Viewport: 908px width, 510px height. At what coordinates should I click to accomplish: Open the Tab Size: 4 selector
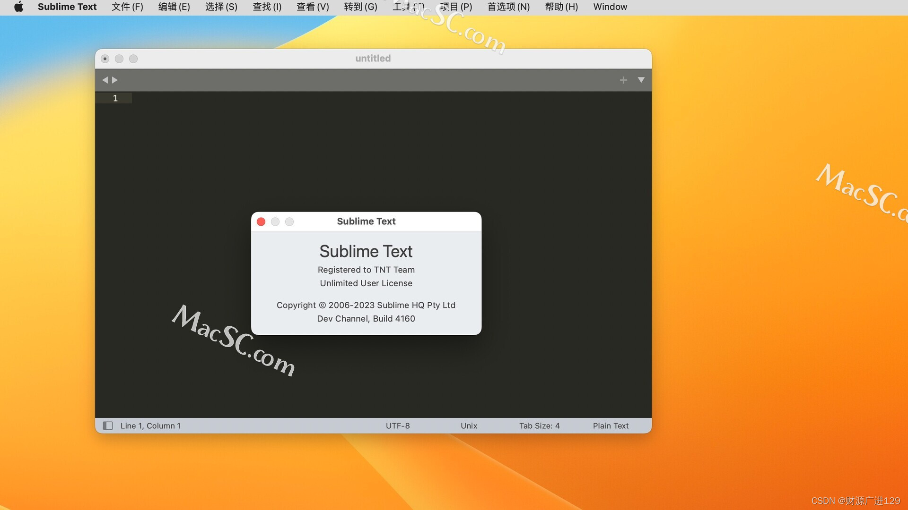(x=540, y=425)
